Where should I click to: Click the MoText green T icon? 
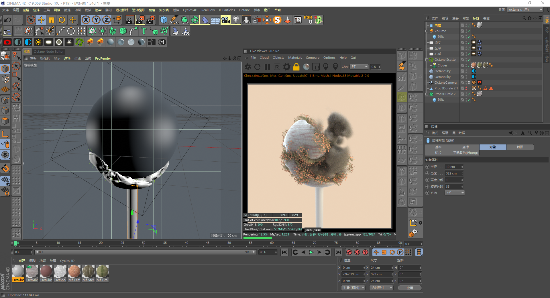(x=144, y=31)
